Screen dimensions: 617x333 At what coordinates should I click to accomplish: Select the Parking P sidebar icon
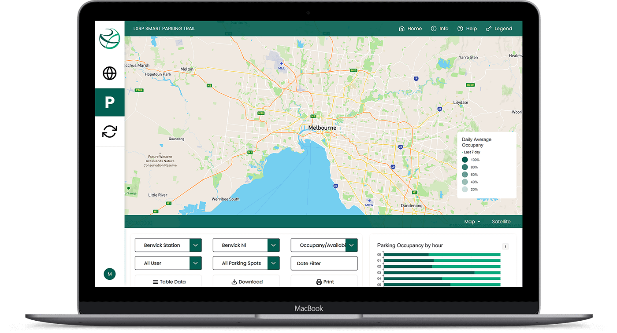(x=110, y=102)
